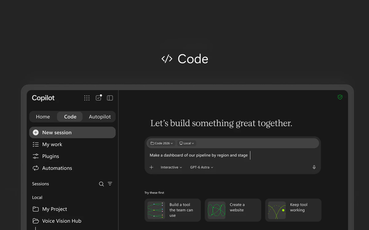Image resolution: width=369 pixels, height=230 pixels.
Task: Open the Interactive mode dropdown
Action: click(x=171, y=167)
